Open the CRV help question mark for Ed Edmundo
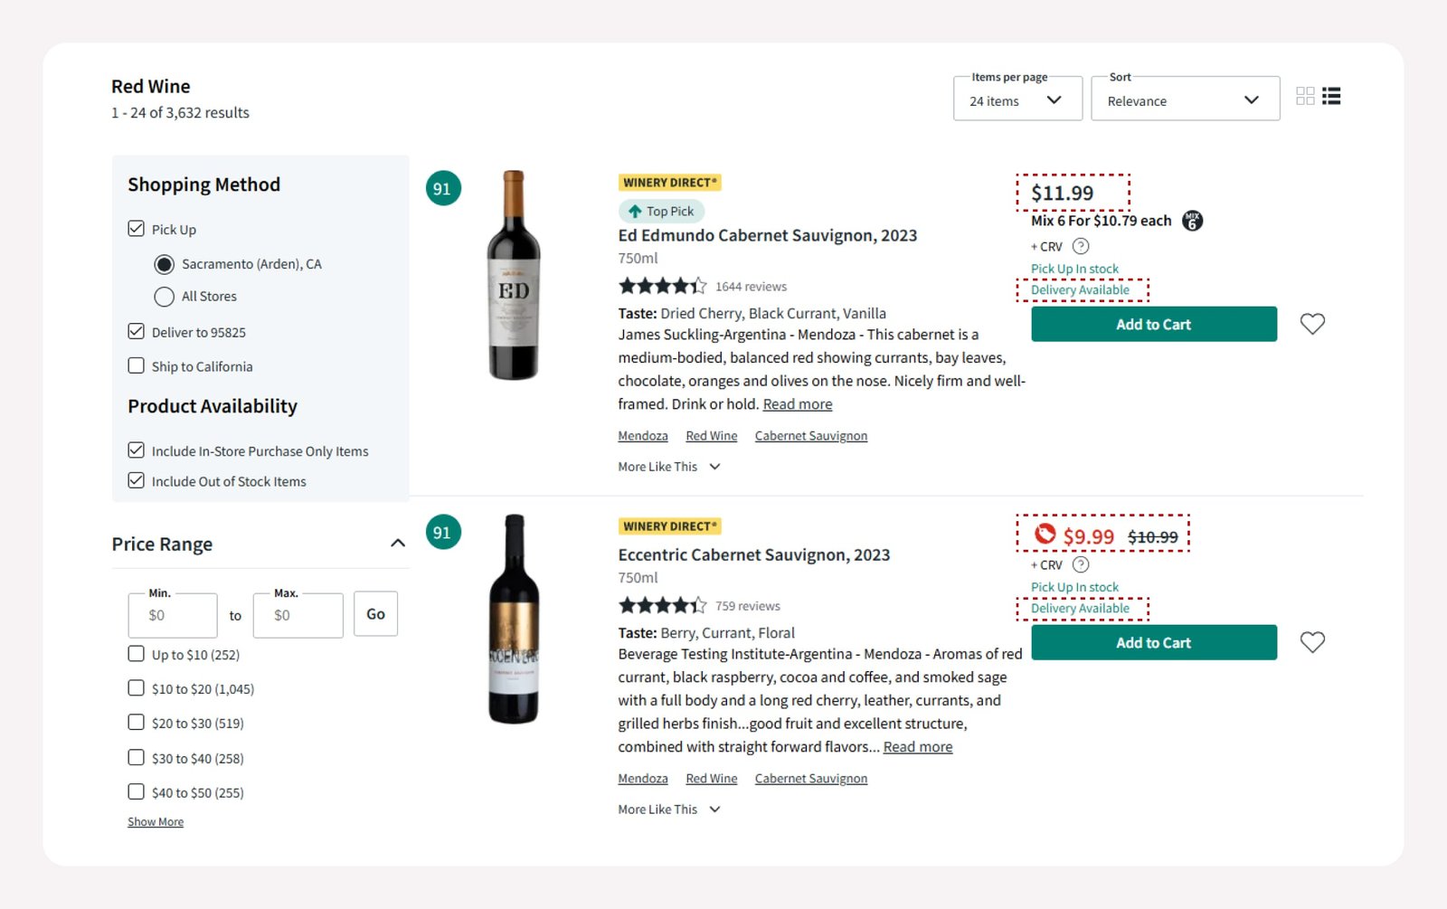 pyautogui.click(x=1081, y=245)
